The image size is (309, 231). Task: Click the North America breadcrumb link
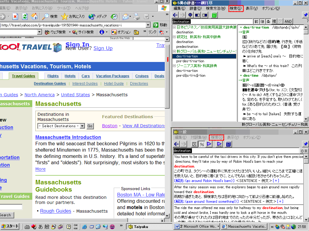click(x=40, y=95)
